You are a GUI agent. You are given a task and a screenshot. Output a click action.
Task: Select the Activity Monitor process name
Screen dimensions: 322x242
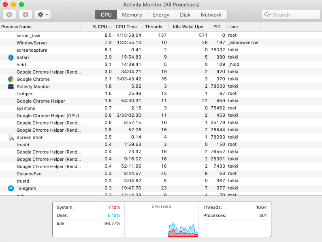click(x=33, y=86)
